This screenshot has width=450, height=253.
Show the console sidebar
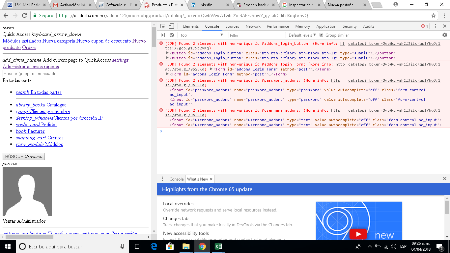[x=162, y=35]
